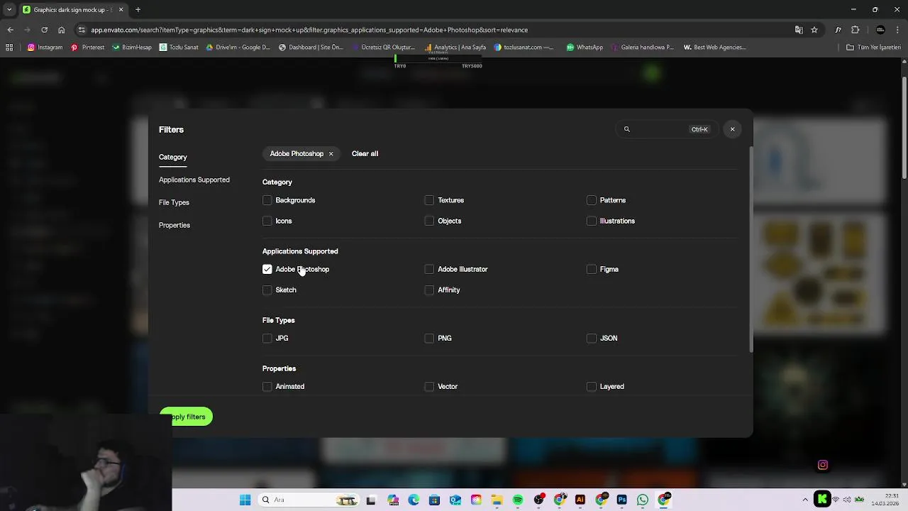908x511 pixels.
Task: Open Photoshop from the taskbar
Action: click(x=622, y=500)
